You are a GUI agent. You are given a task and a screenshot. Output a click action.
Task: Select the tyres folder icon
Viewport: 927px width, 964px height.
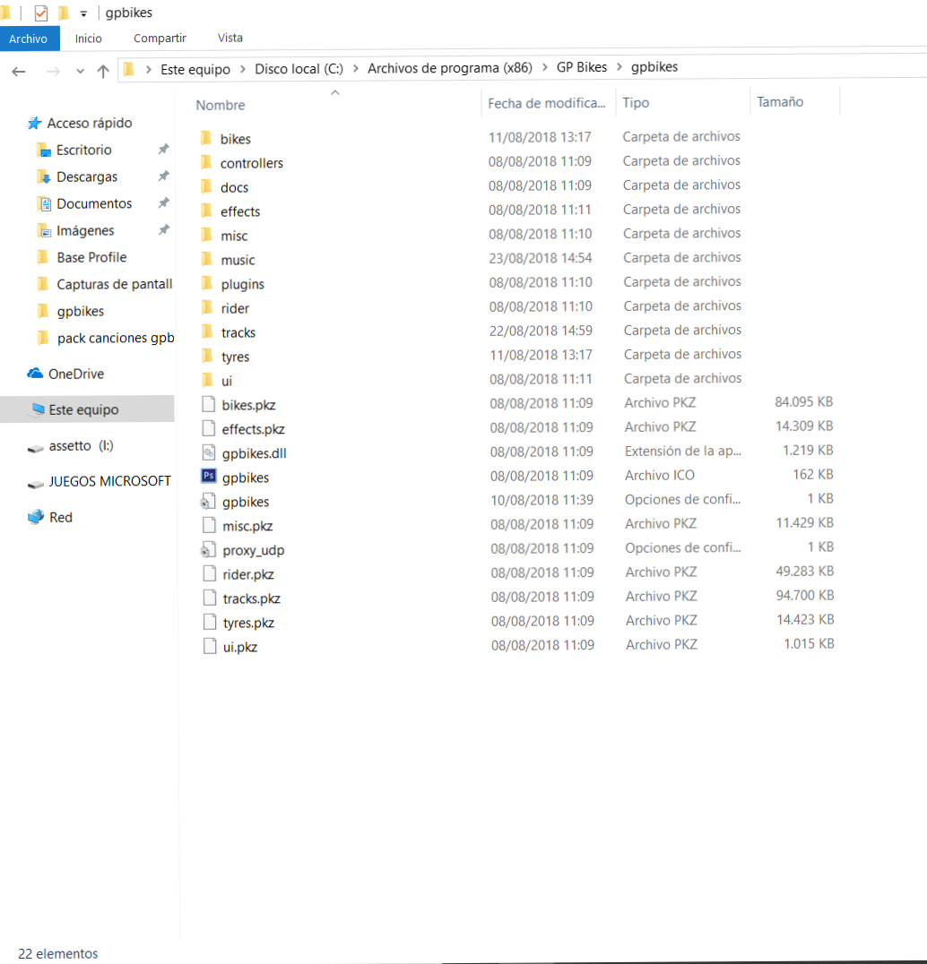pyautogui.click(x=208, y=356)
